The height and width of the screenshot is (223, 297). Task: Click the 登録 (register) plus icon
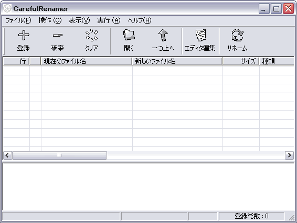24,35
